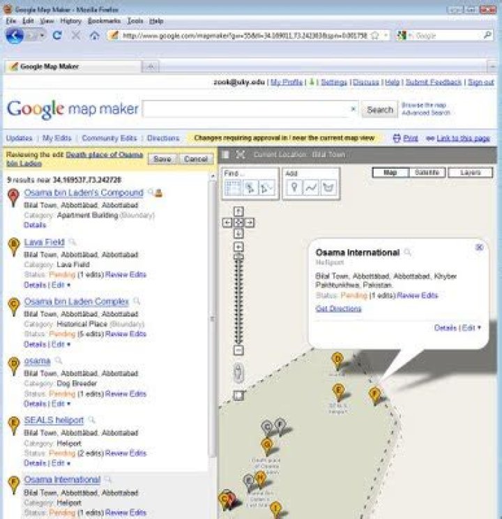Open the History menu
This screenshot has height=519, width=502.
(x=71, y=21)
